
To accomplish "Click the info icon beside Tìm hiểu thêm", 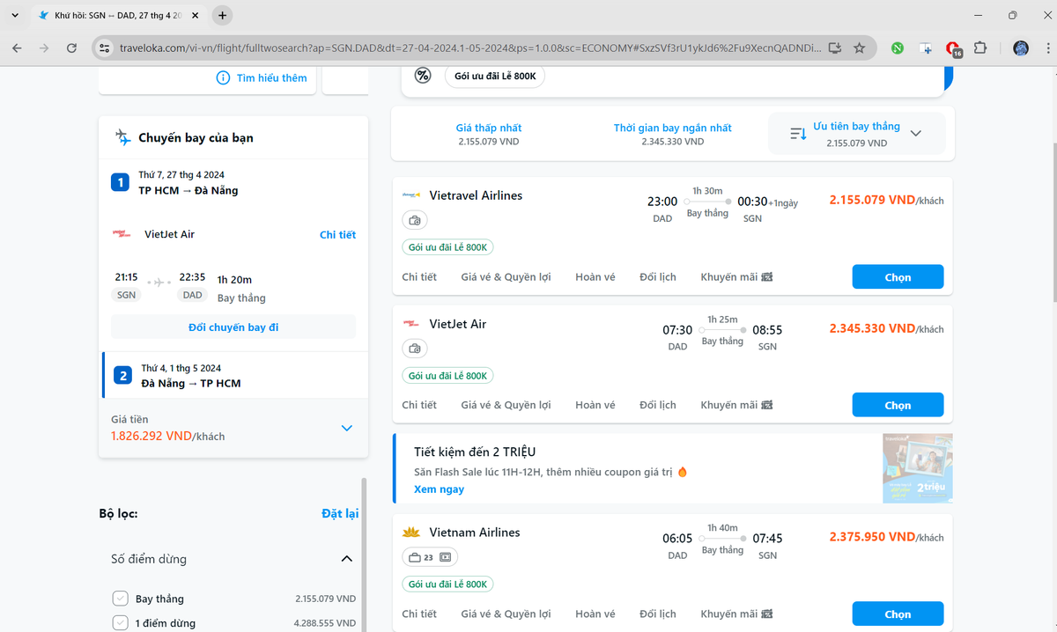I will coord(224,78).
